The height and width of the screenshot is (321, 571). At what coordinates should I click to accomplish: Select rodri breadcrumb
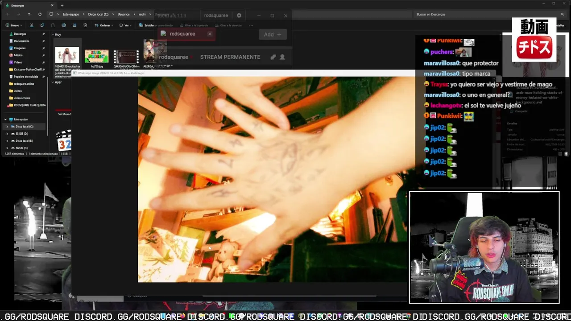[x=142, y=14]
